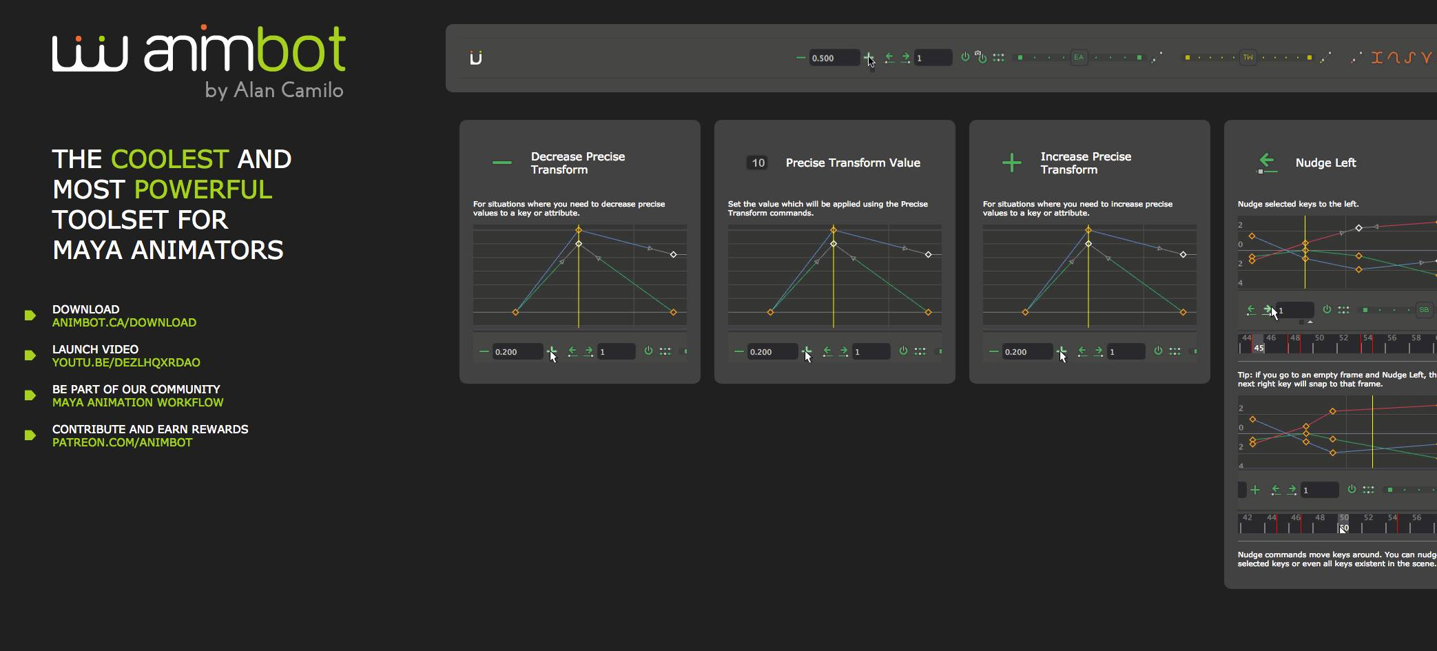Click the power icon in Nudge Left card's lower toolbar
The width and height of the screenshot is (1437, 651).
1352,489
